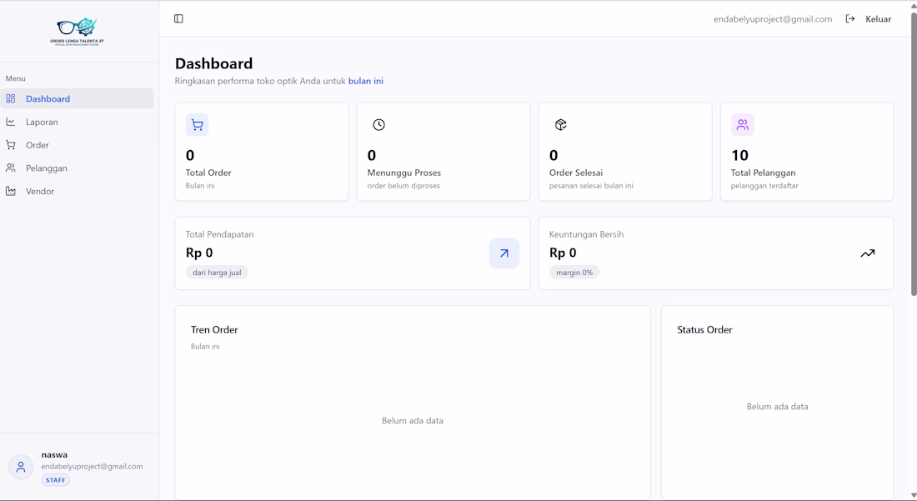Click the Order cart icon in sidebar
Screen dimensions: 917x501
[11, 144]
